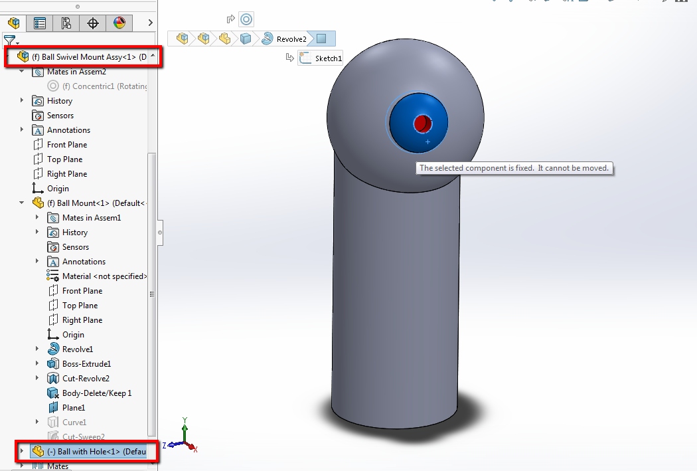Click top-level assembly breadcrumb icon
This screenshot has width=697, height=471.
point(183,39)
